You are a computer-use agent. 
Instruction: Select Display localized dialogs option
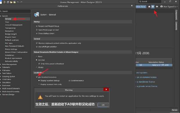[39, 81]
